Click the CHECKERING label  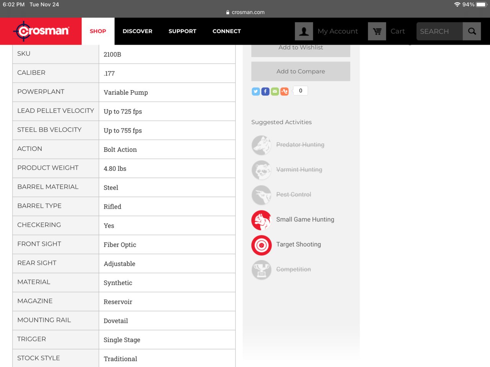[39, 225]
